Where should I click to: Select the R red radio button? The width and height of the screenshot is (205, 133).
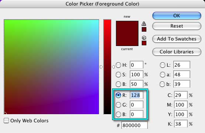coord(118,95)
